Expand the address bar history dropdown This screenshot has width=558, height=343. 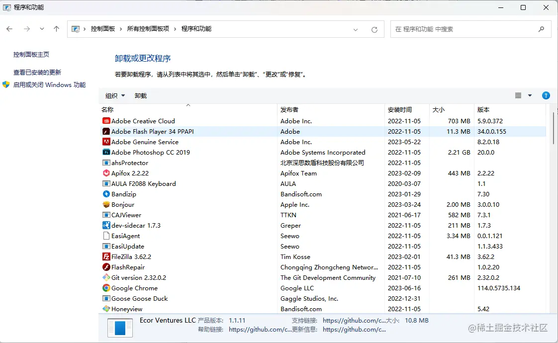pyautogui.click(x=356, y=29)
